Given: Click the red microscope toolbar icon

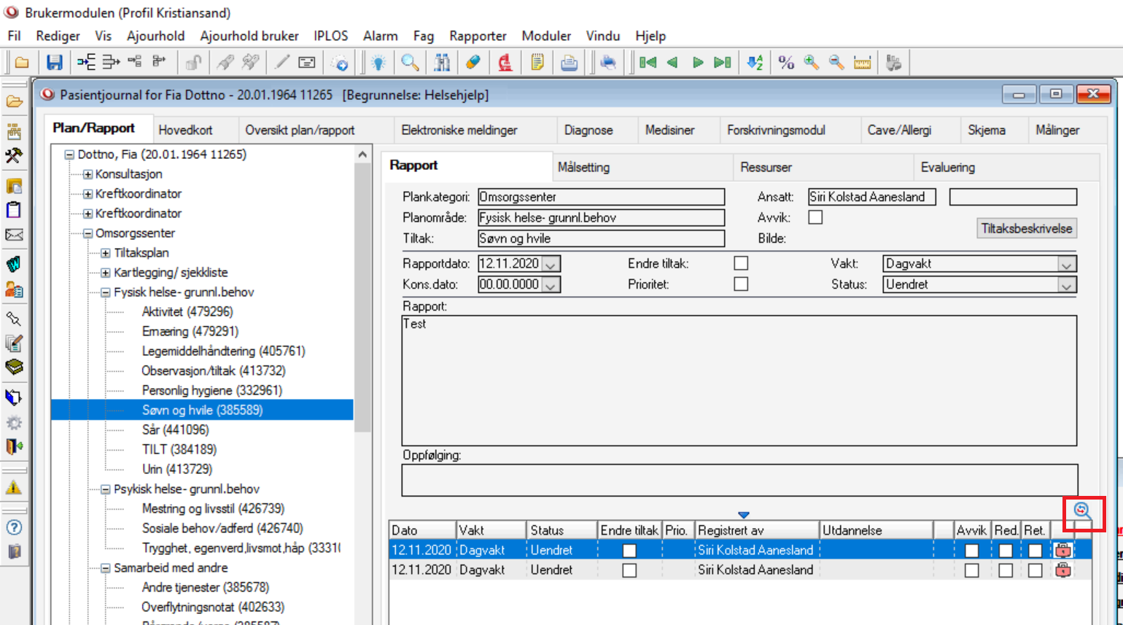Looking at the screenshot, I should tap(505, 63).
